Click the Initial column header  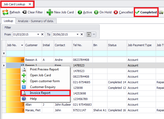pos(48,45)
